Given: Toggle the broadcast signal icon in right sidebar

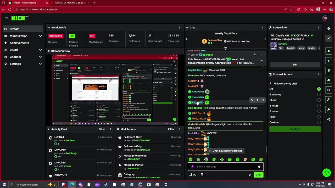Looking at the screenshot, I should pos(329,90).
